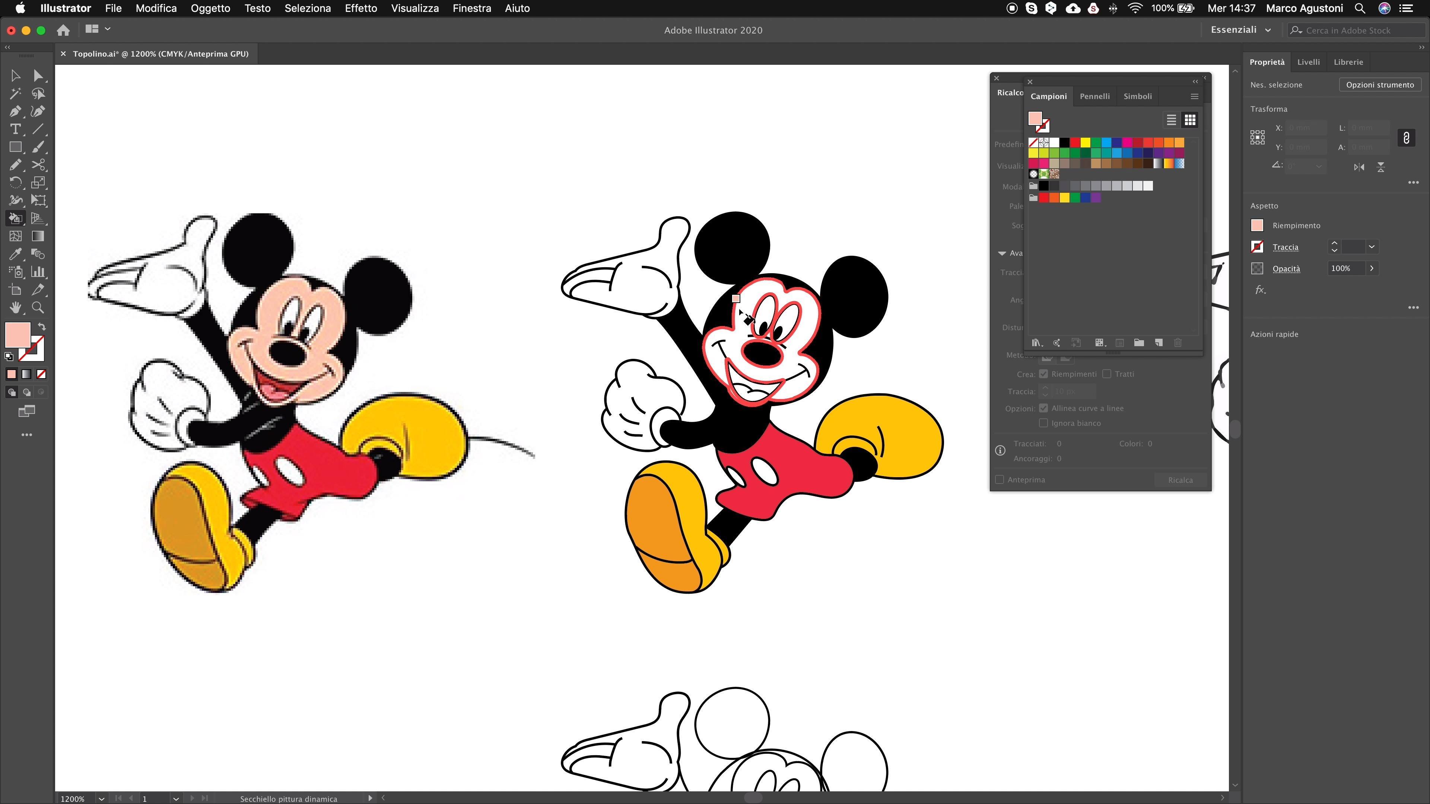Viewport: 1430px width, 804px height.
Task: Select the Rectangle tool
Action: (x=16, y=147)
